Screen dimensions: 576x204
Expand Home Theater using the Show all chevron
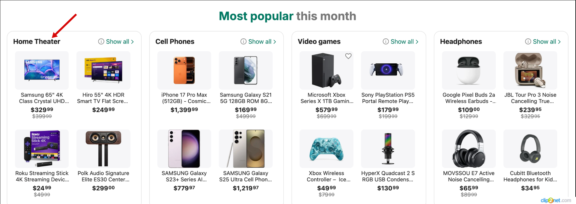click(x=133, y=42)
